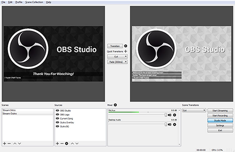Select the Outro Overlay source name
The height and width of the screenshot is (152, 235).
67,122
